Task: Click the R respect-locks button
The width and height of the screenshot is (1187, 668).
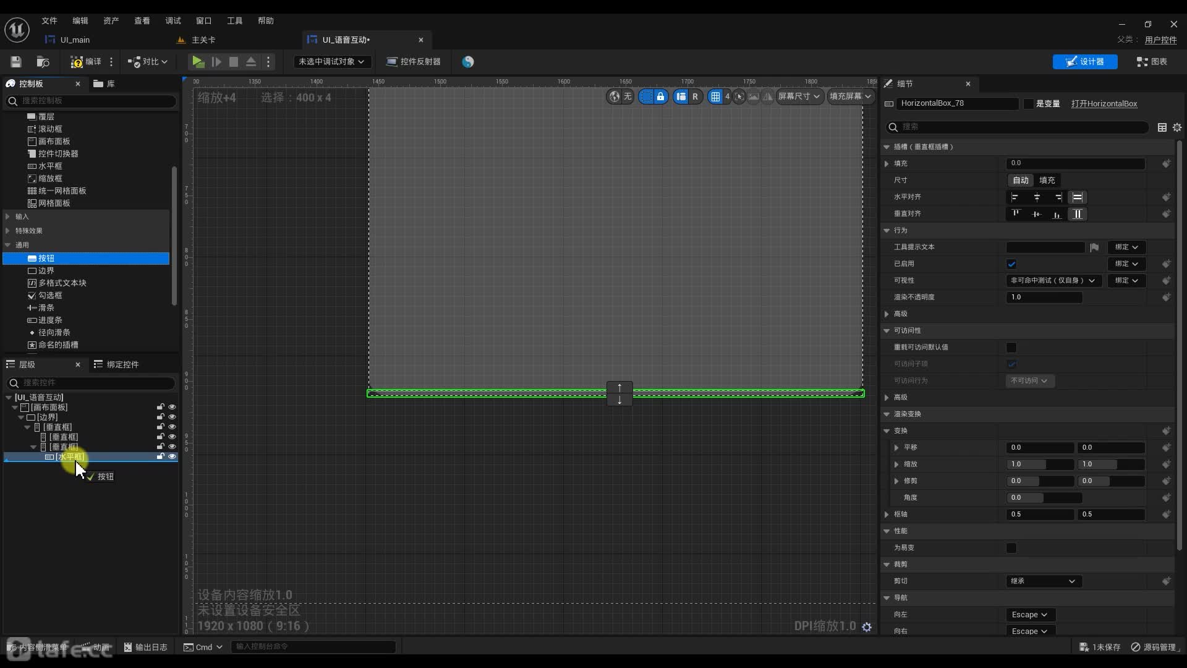Action: point(695,96)
